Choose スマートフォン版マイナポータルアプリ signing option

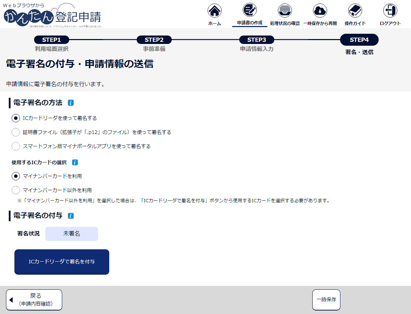click(x=16, y=146)
